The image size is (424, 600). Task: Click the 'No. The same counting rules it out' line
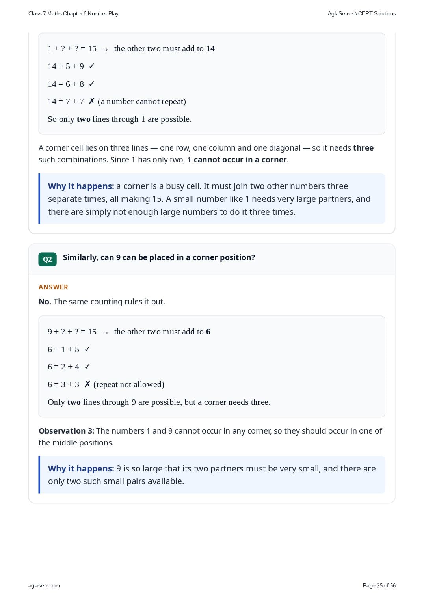pyautogui.click(x=102, y=302)
